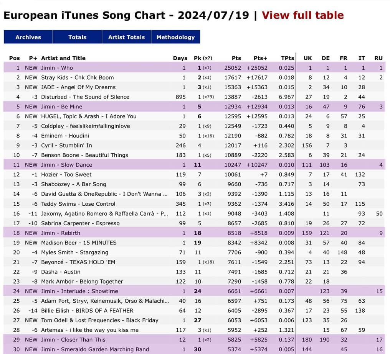The height and width of the screenshot is (354, 390).
Task: Open the View full table link
Action: pyautogui.click(x=302, y=15)
